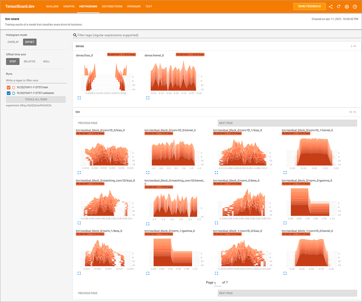Click the share icon in header
The image size is (362, 302).
click(x=331, y=6)
